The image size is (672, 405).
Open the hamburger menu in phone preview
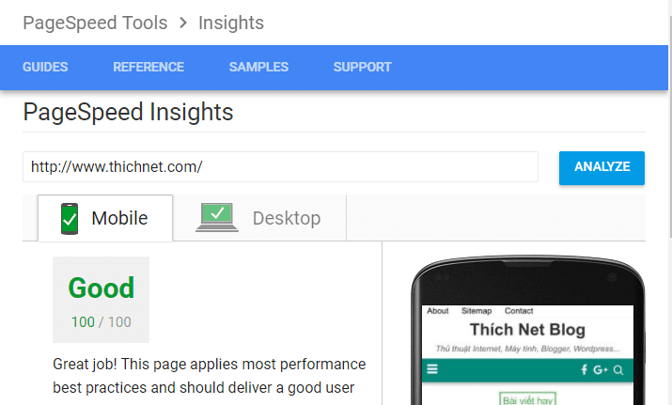(432, 370)
